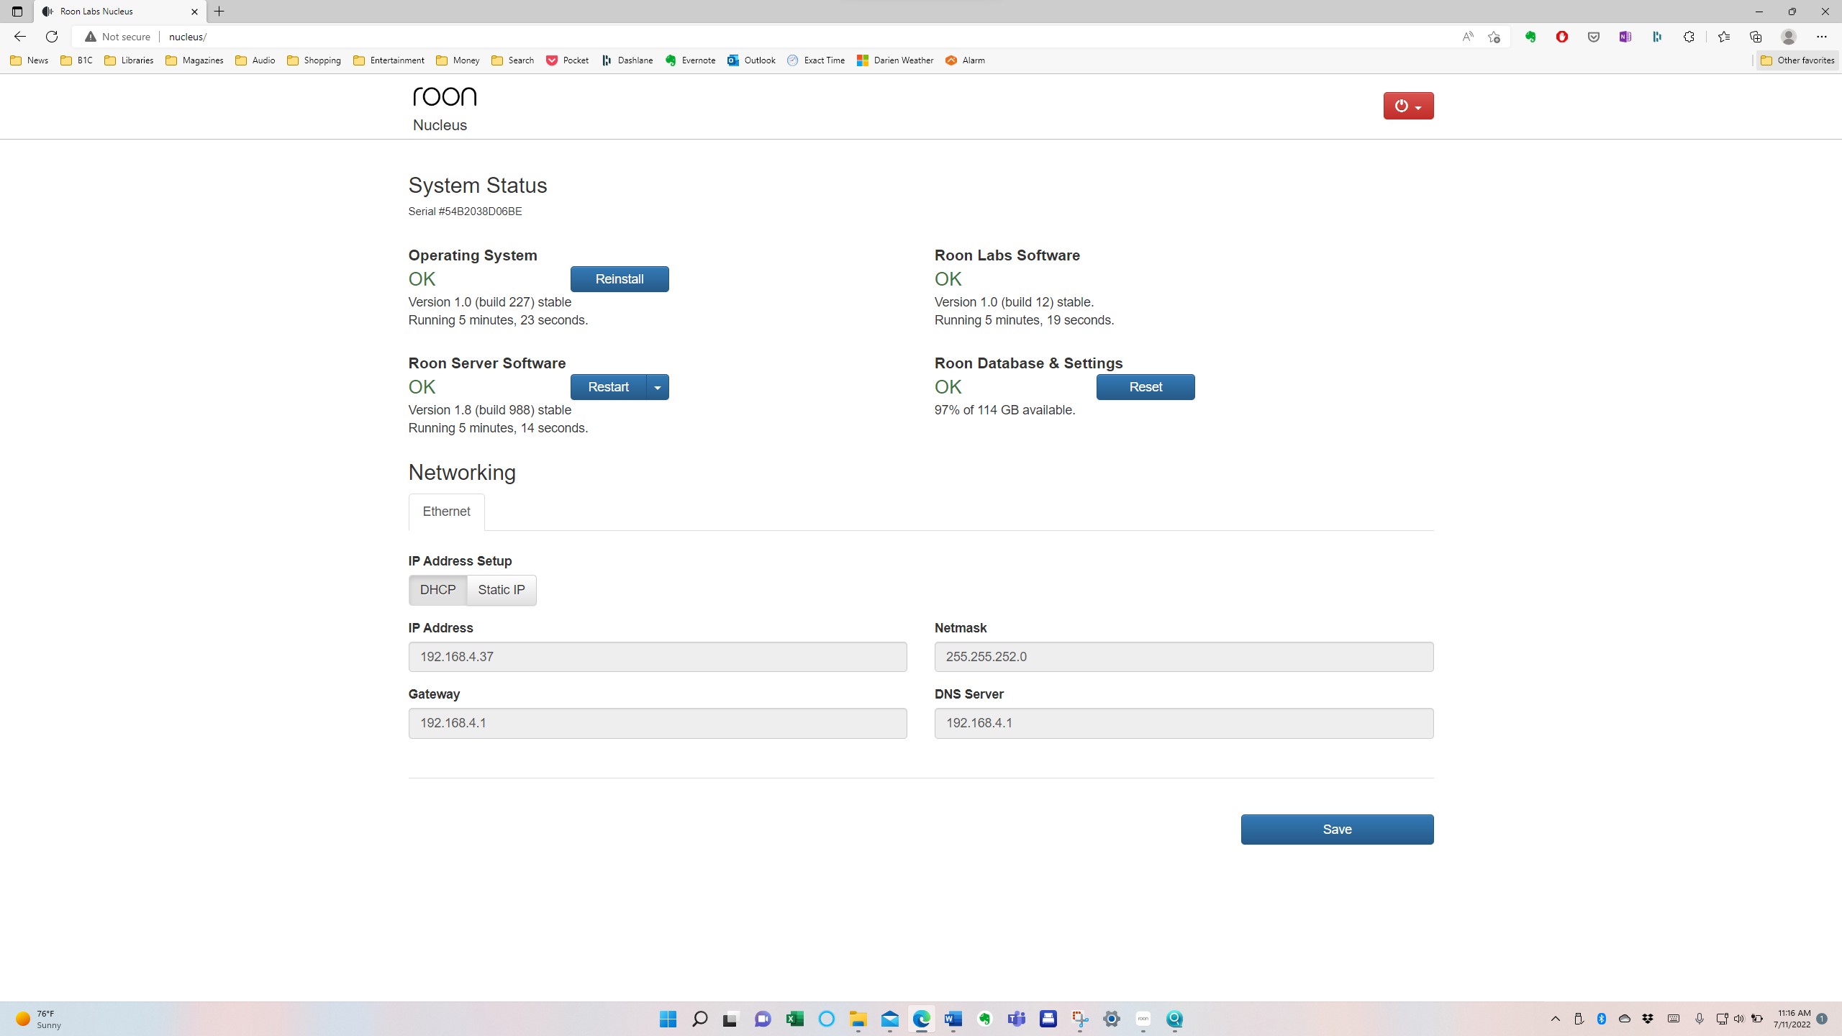1842x1036 pixels.
Task: Open the Evernote bookmark
Action: tap(691, 60)
